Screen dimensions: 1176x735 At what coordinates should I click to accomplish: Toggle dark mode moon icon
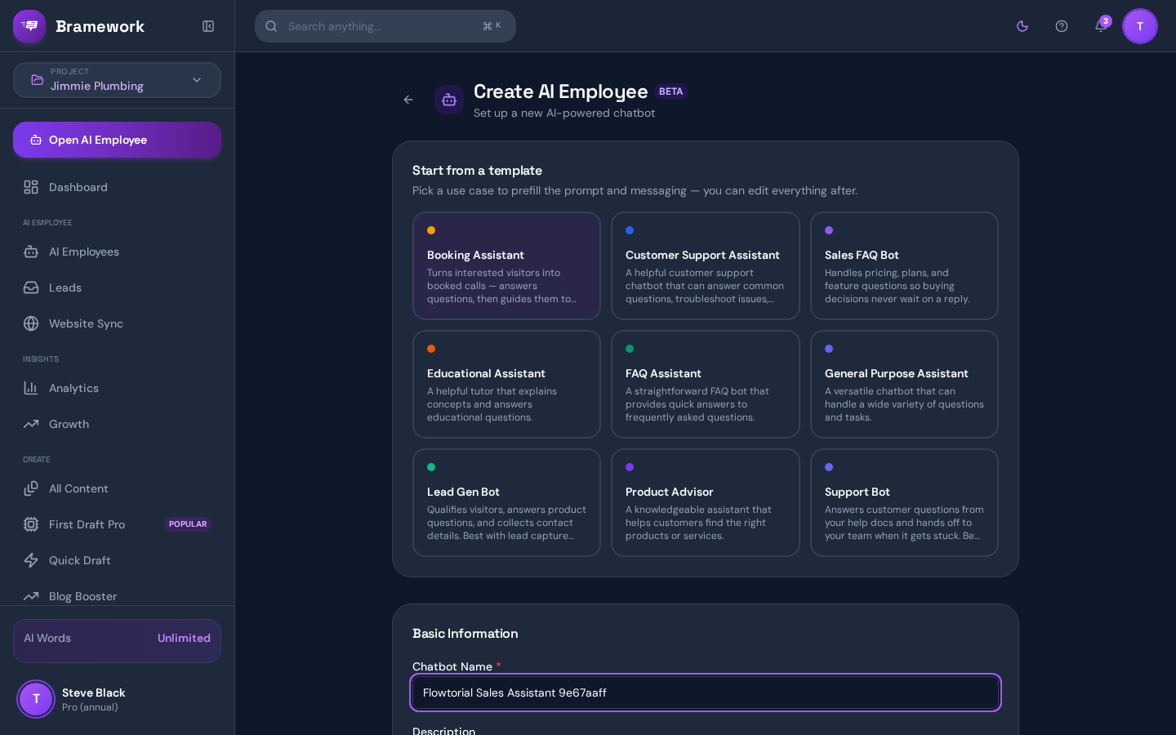[1022, 26]
